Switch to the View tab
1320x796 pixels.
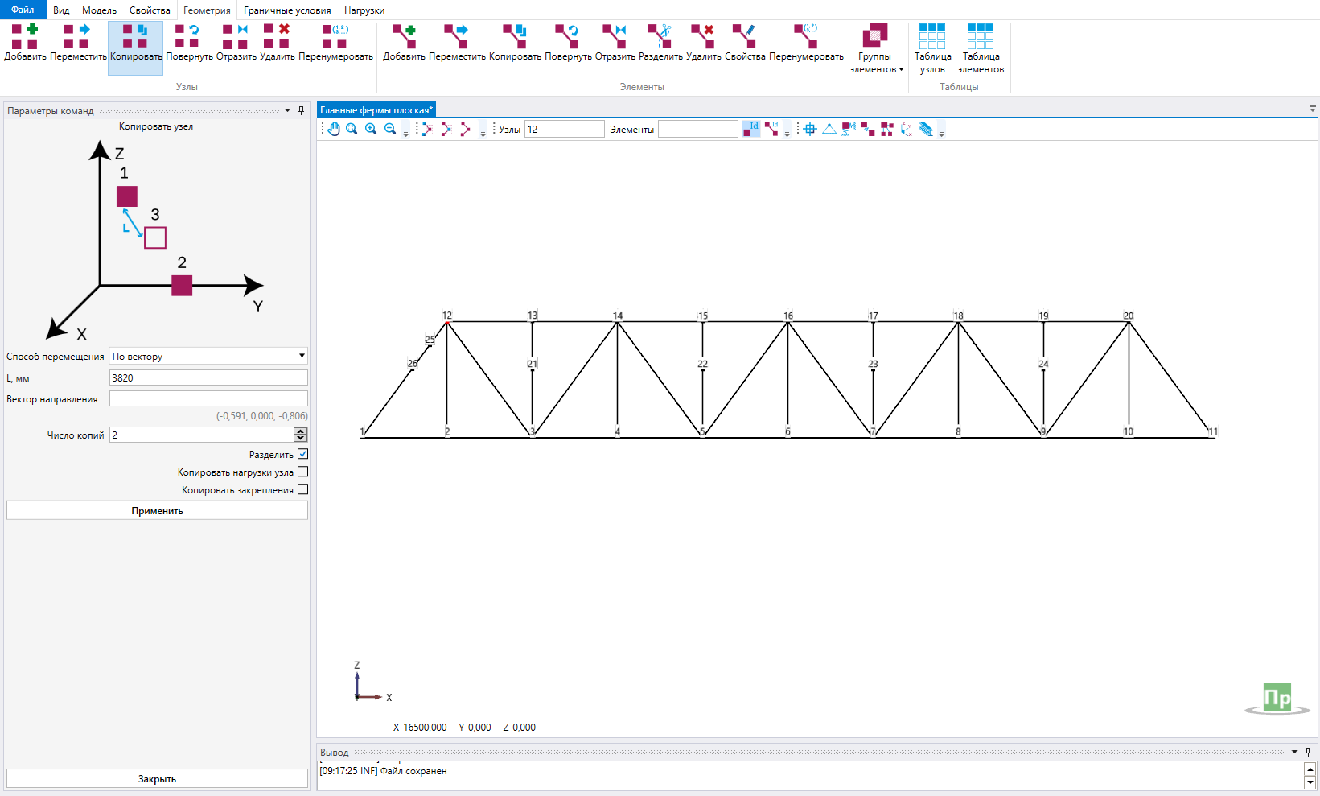pyautogui.click(x=61, y=10)
